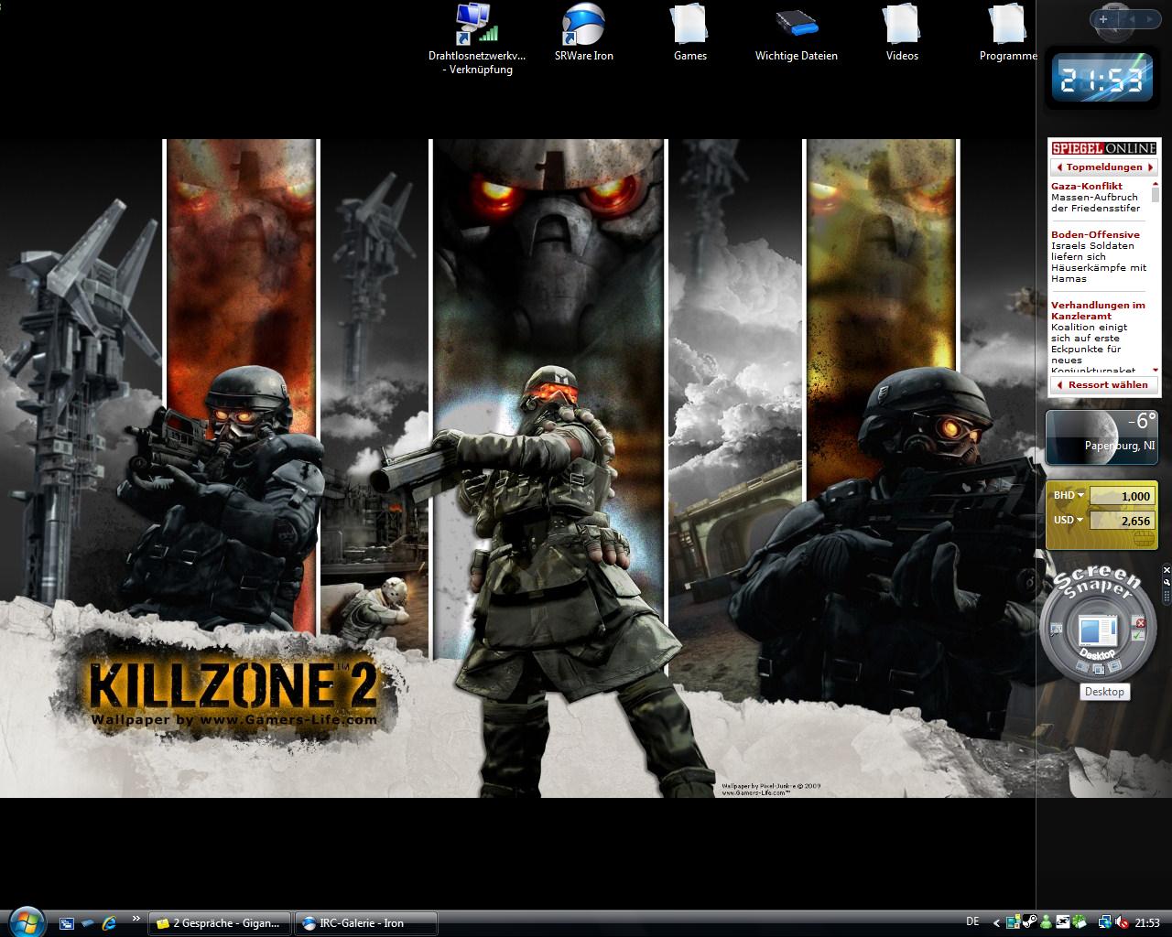
Task: Click the Show Desktop quick launch icon
Action: [x=66, y=923]
